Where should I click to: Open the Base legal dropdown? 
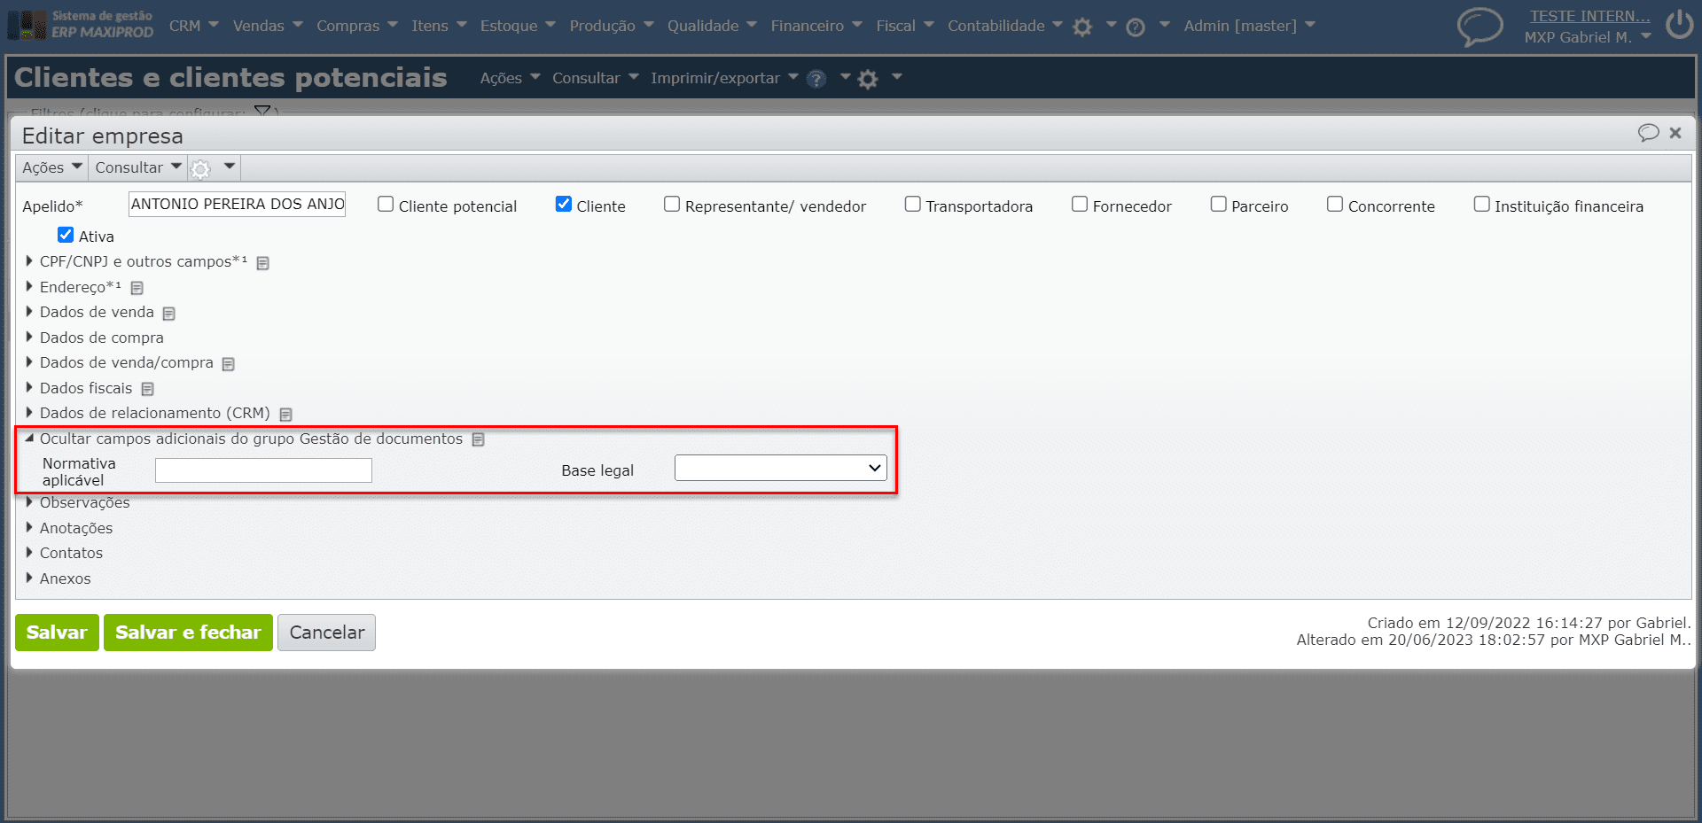click(x=780, y=468)
